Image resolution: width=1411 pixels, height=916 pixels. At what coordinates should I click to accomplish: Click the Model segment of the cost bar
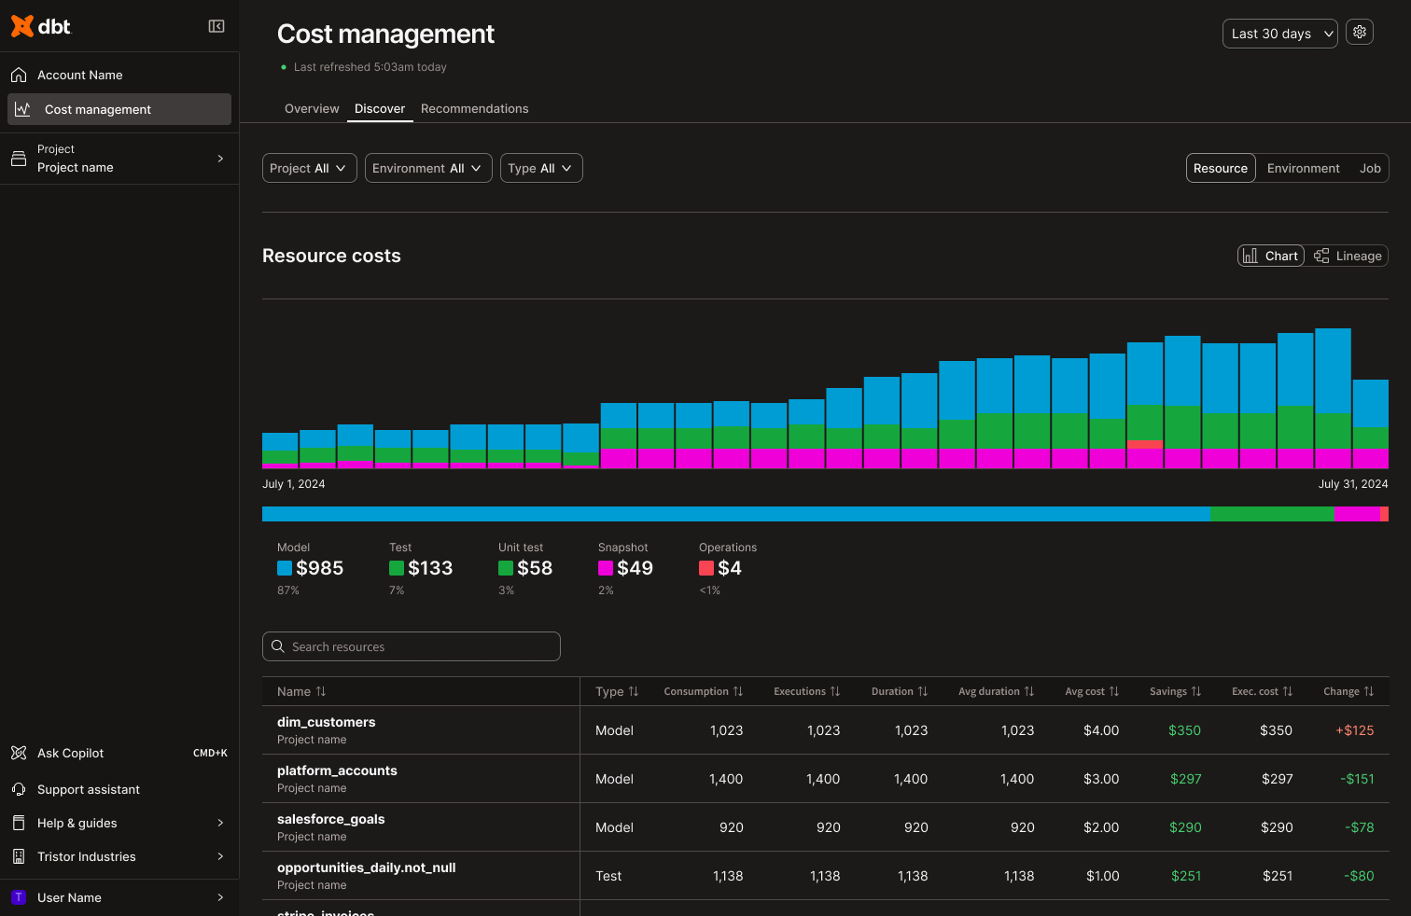point(735,513)
